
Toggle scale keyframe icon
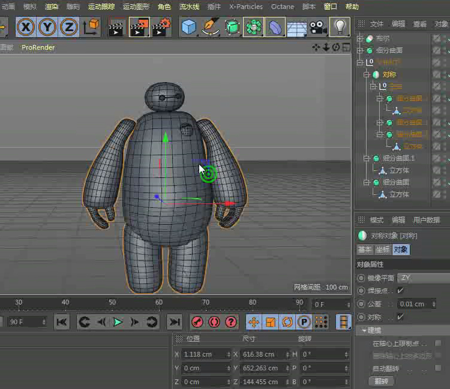[x=271, y=322]
